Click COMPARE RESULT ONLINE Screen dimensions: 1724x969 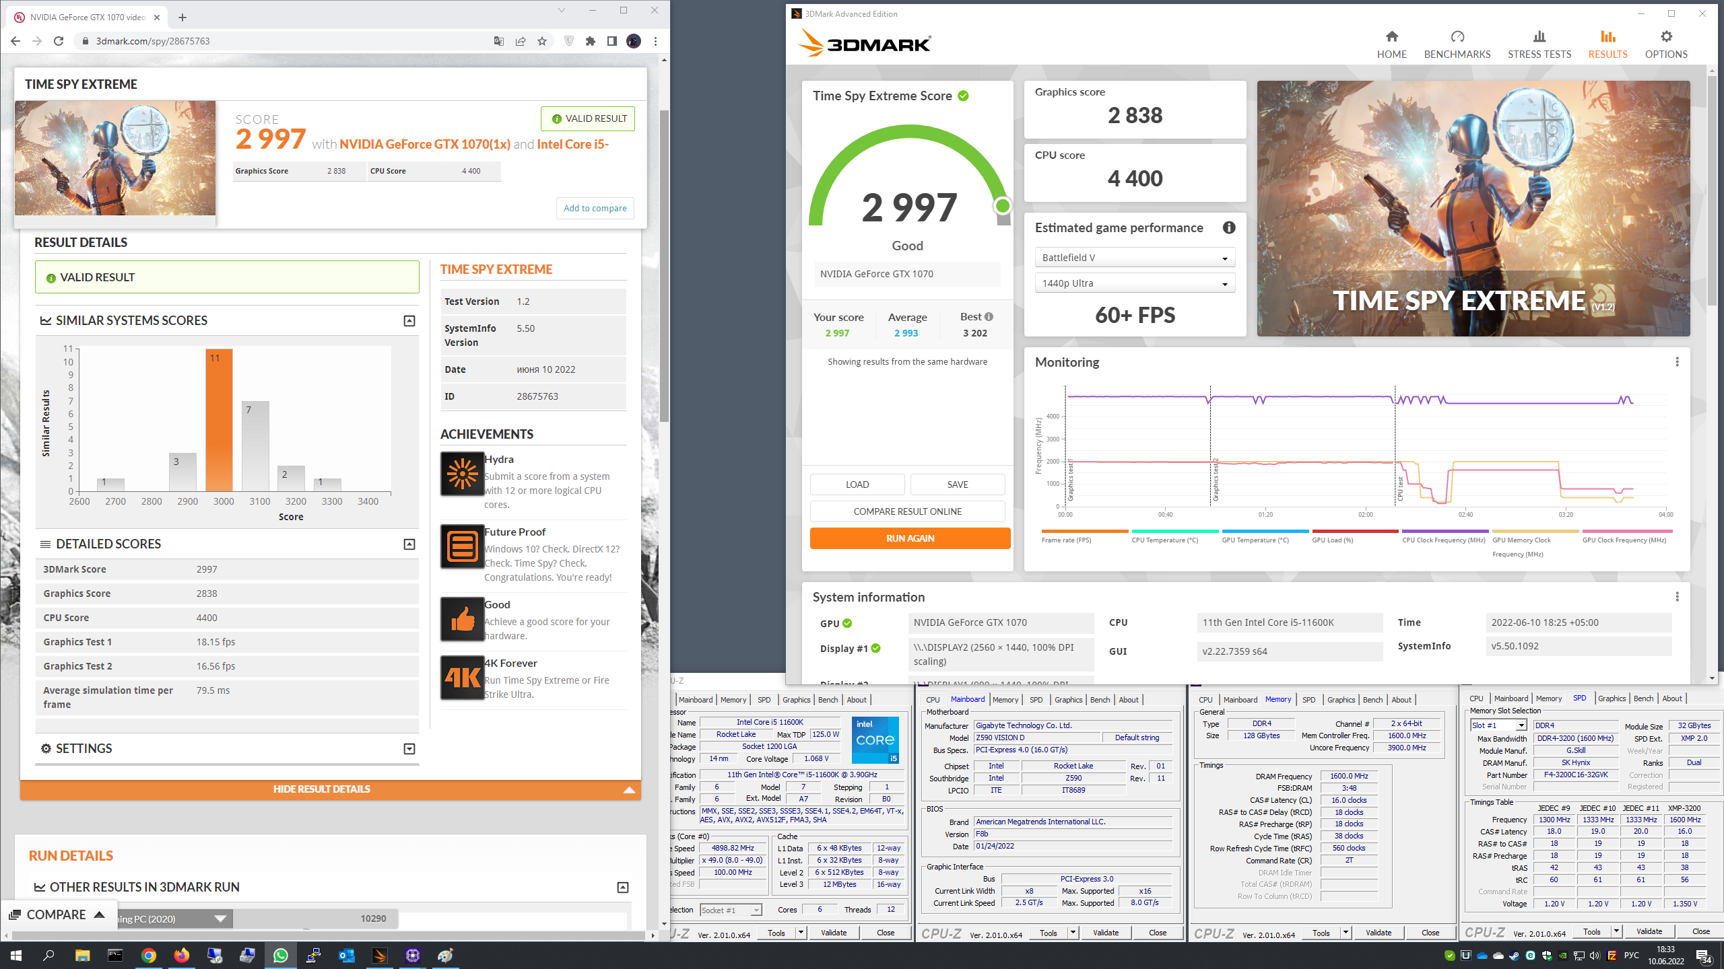click(907, 511)
